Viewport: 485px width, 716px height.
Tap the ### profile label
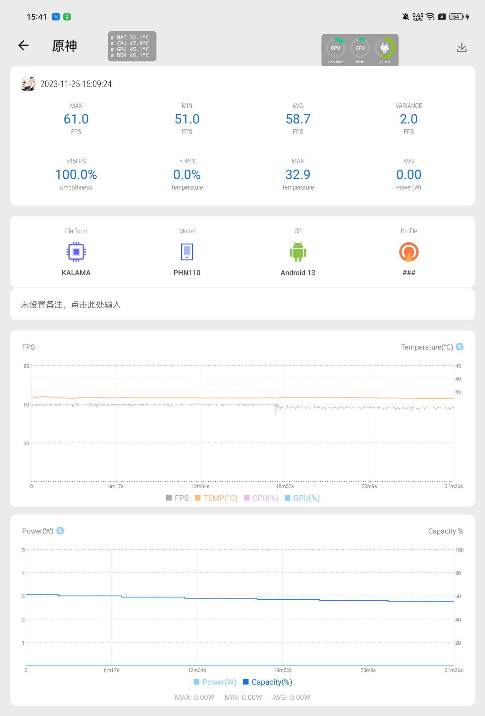coord(409,272)
